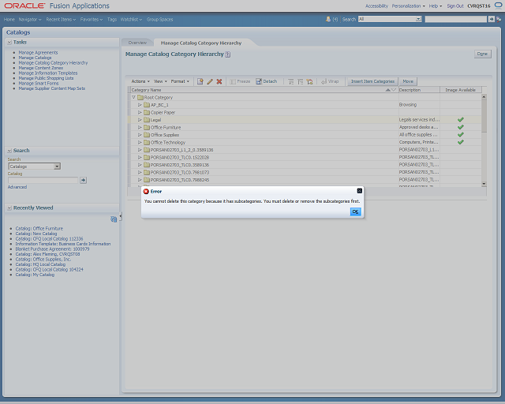The width and height of the screenshot is (505, 404).
Task: Click the green checkmark in Office Technology row
Action: (x=461, y=142)
